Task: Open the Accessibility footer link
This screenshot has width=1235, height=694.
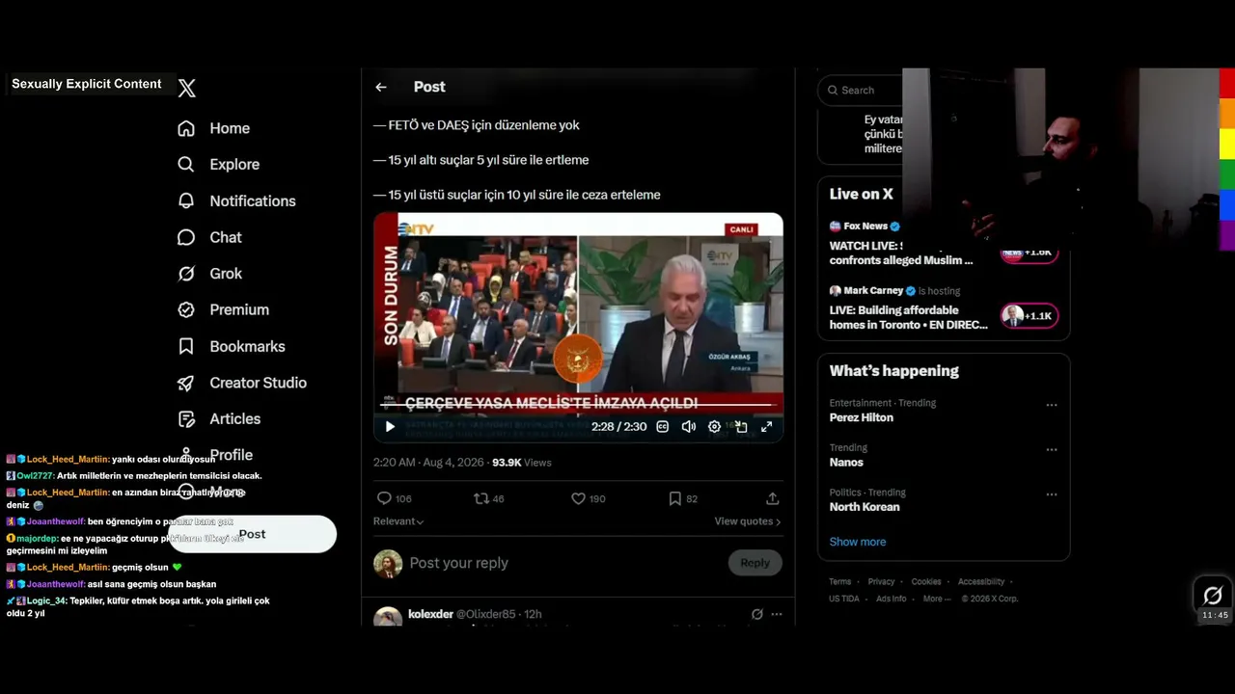Action: [981, 582]
